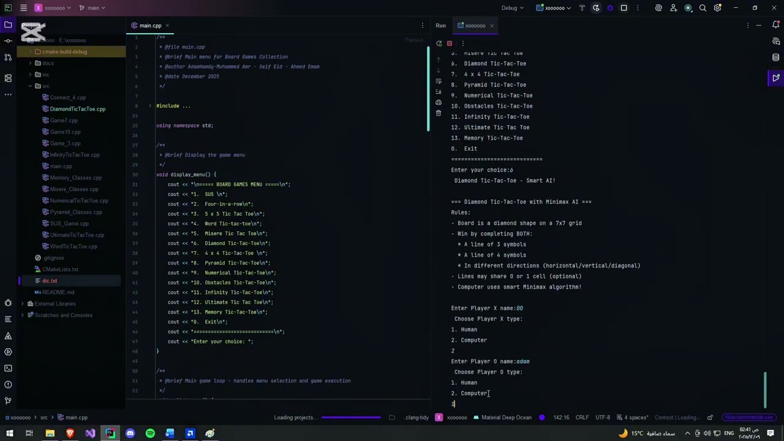Collapse the src folder

pos(29,86)
